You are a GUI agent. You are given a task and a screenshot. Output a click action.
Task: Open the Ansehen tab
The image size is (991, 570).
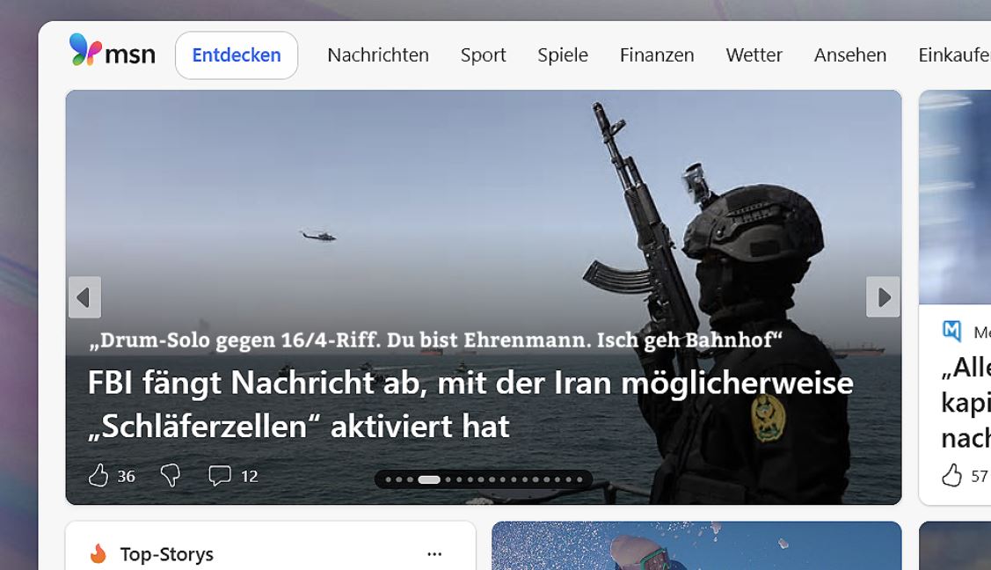[849, 55]
